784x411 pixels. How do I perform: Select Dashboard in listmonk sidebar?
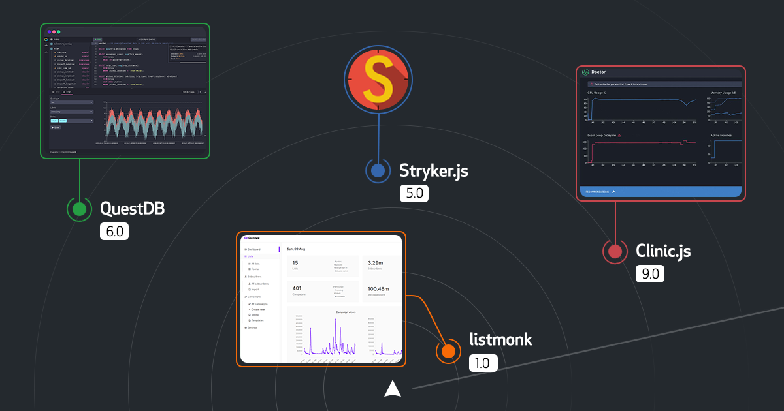click(x=253, y=249)
